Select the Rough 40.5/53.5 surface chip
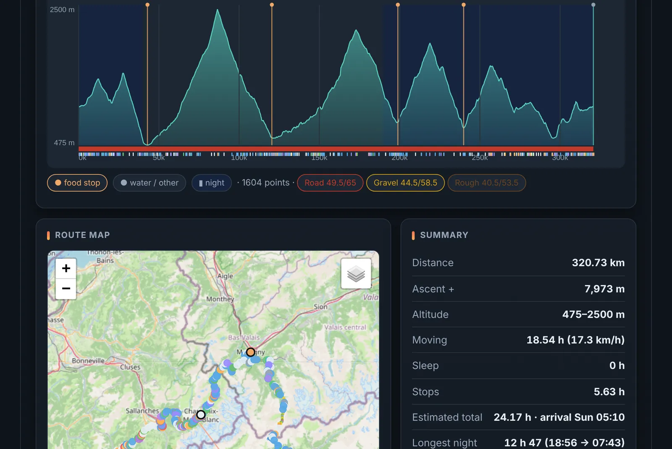672x449 pixels. (x=486, y=183)
